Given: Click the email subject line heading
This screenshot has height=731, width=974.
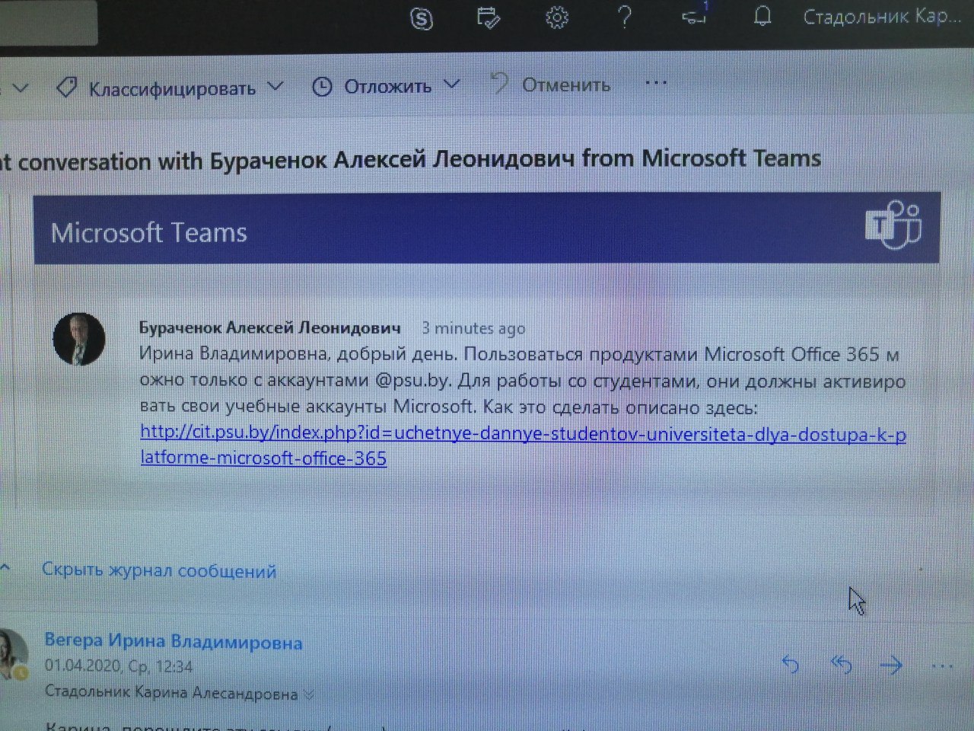Looking at the screenshot, I should [411, 160].
